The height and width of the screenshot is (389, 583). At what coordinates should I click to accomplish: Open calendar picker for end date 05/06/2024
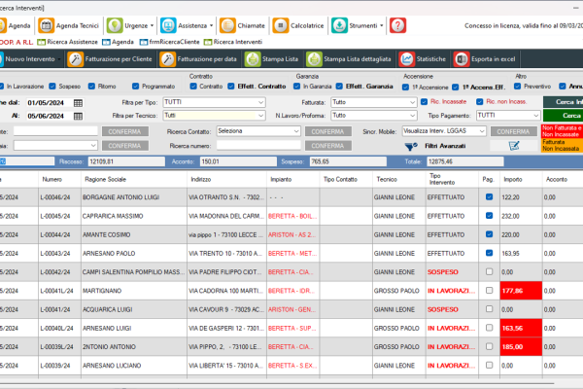(78, 116)
